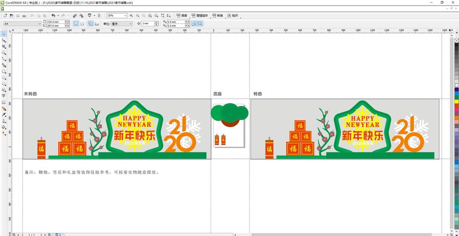Screen dimensions: 459x236
Task: Pick the white swatch in color palette
Action: click(x=456, y=85)
